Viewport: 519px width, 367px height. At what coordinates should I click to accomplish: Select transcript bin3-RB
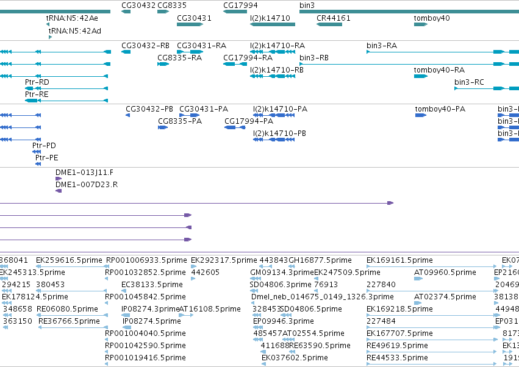[x=409, y=64]
